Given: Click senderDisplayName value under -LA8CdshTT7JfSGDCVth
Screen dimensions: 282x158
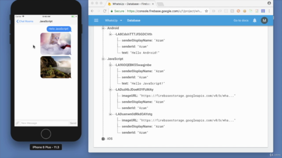Looking at the screenshot, I should click(160, 40).
